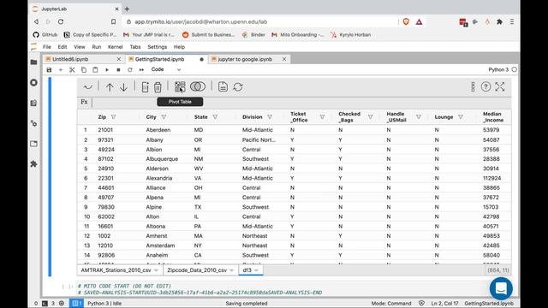Open the Ticket_Office column filter
This screenshot has height=308, width=548.
(322, 117)
